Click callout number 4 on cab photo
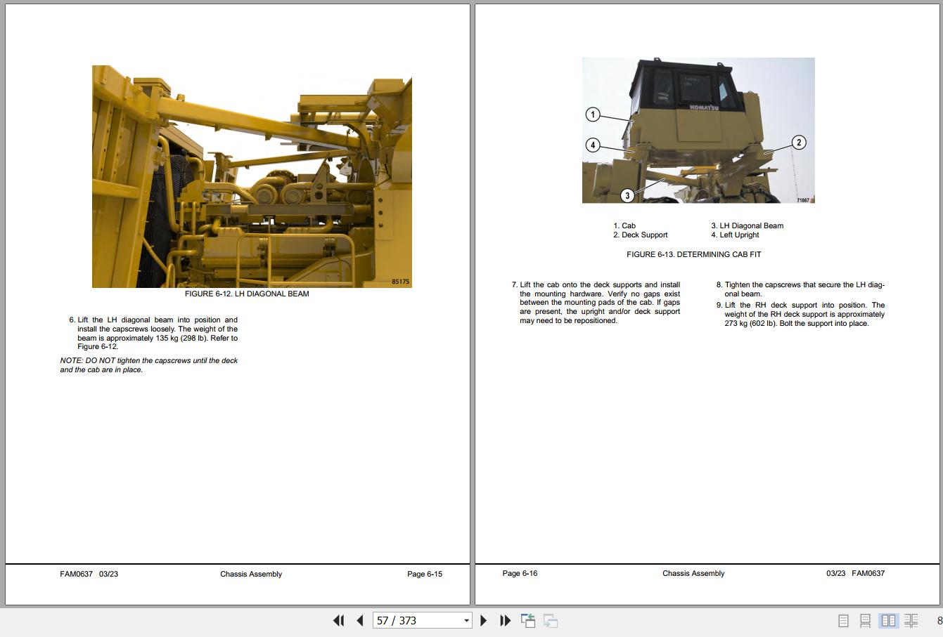The height and width of the screenshot is (637, 943). tap(593, 145)
